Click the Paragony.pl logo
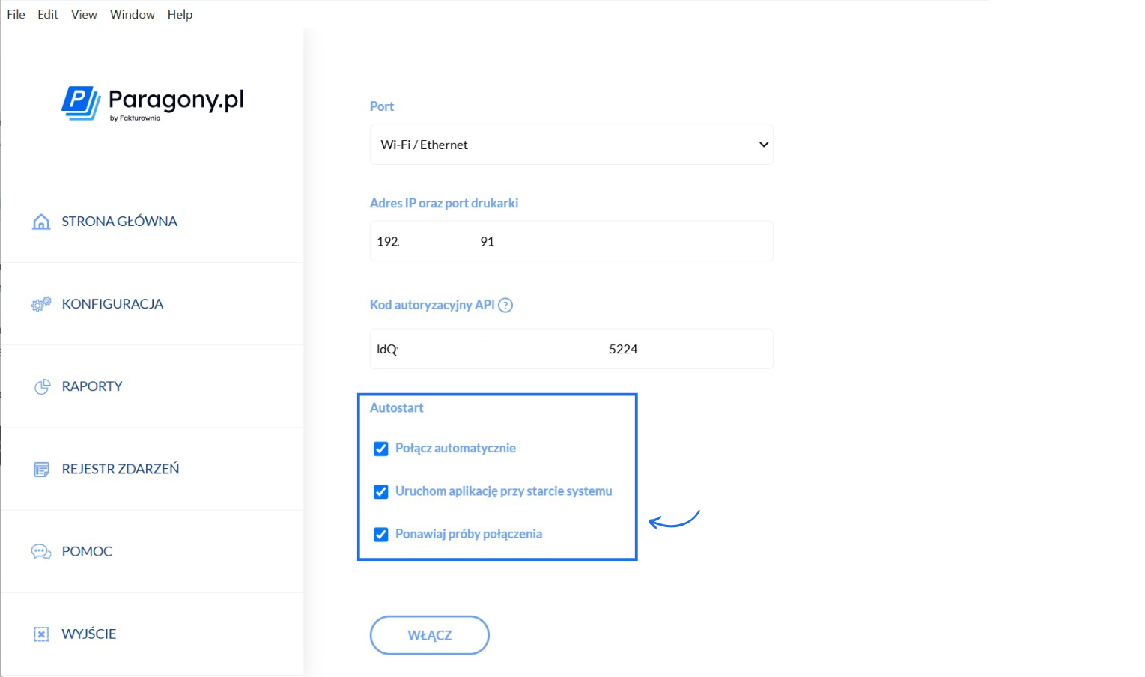This screenshot has width=1145, height=677. tap(153, 103)
